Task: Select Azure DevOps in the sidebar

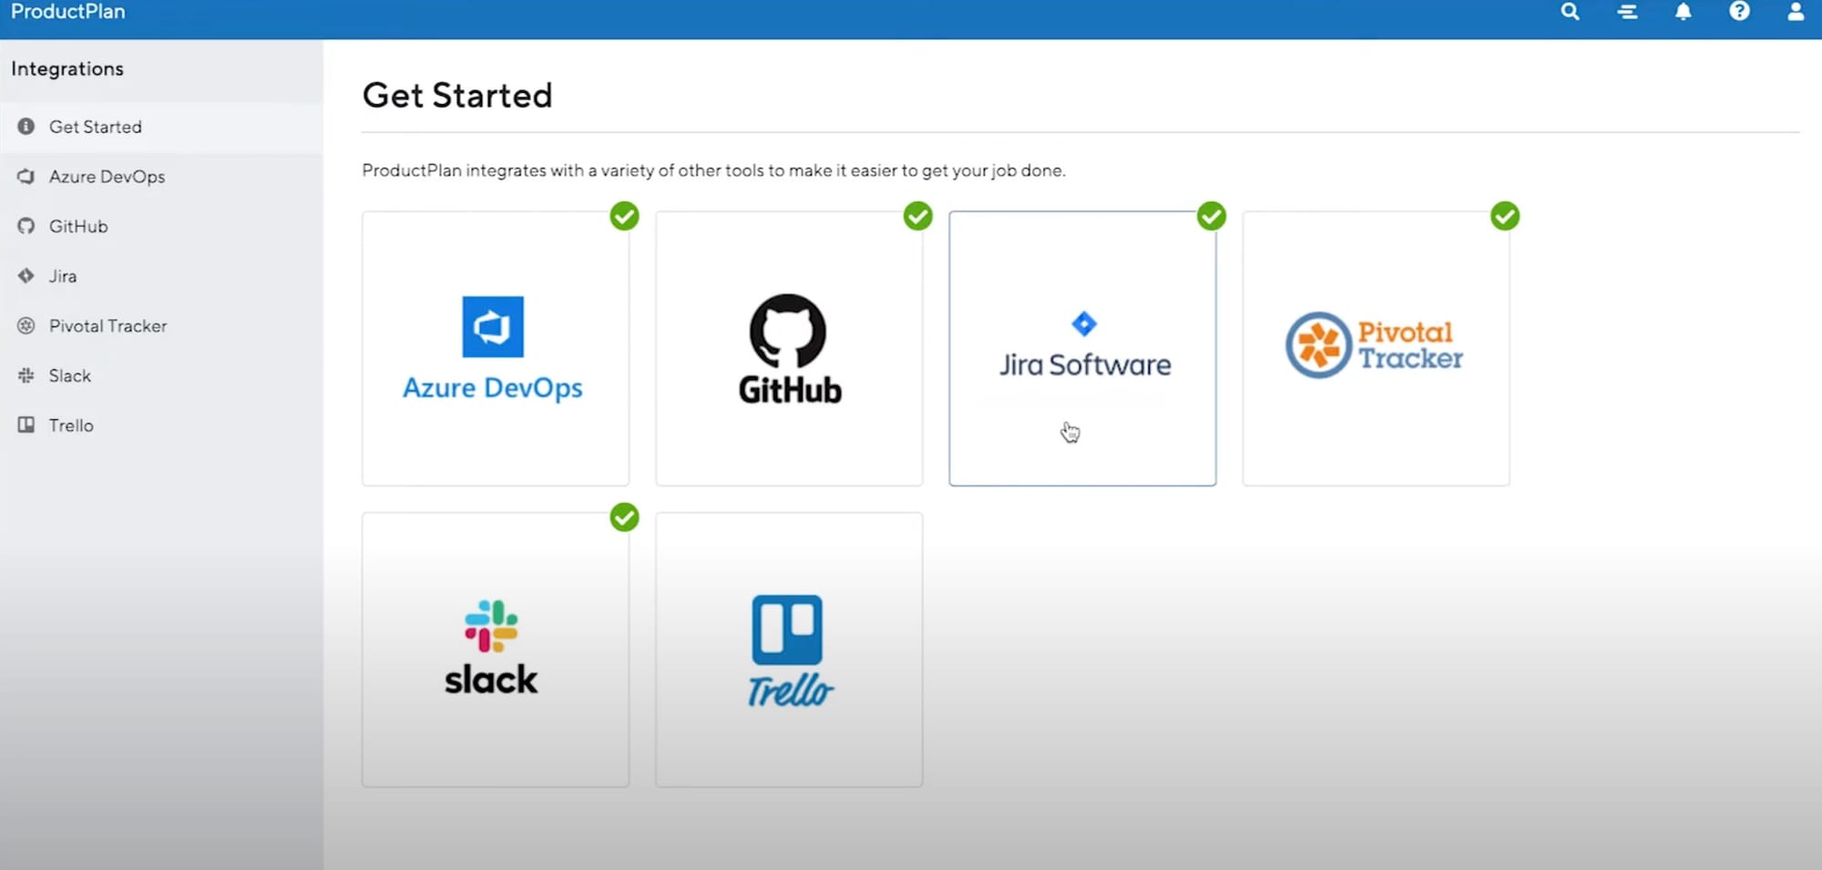Action: click(x=161, y=177)
